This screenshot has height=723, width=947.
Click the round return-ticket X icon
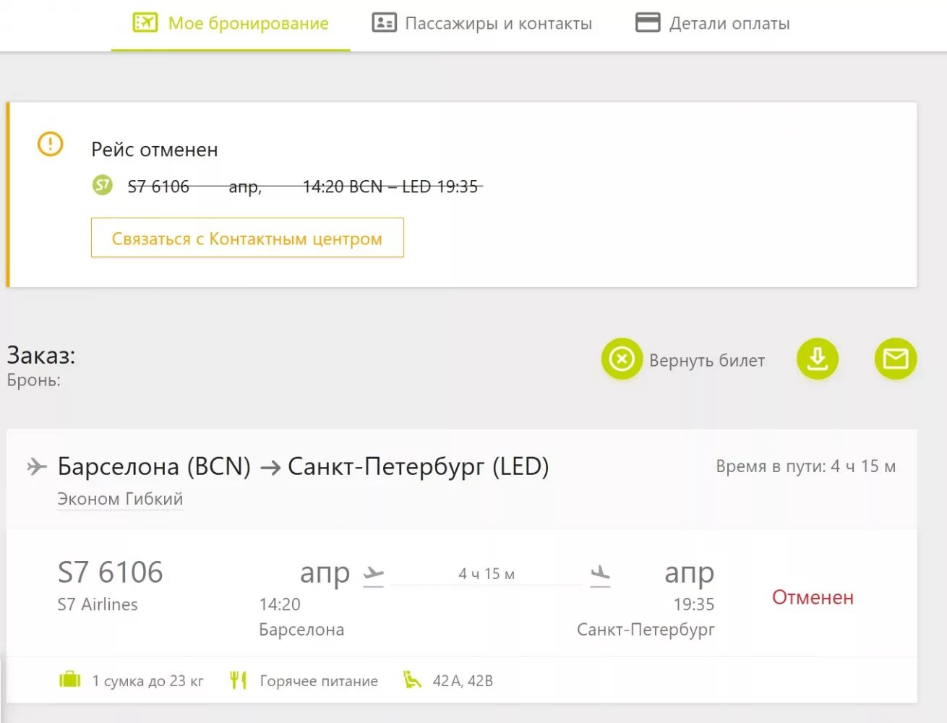[622, 359]
